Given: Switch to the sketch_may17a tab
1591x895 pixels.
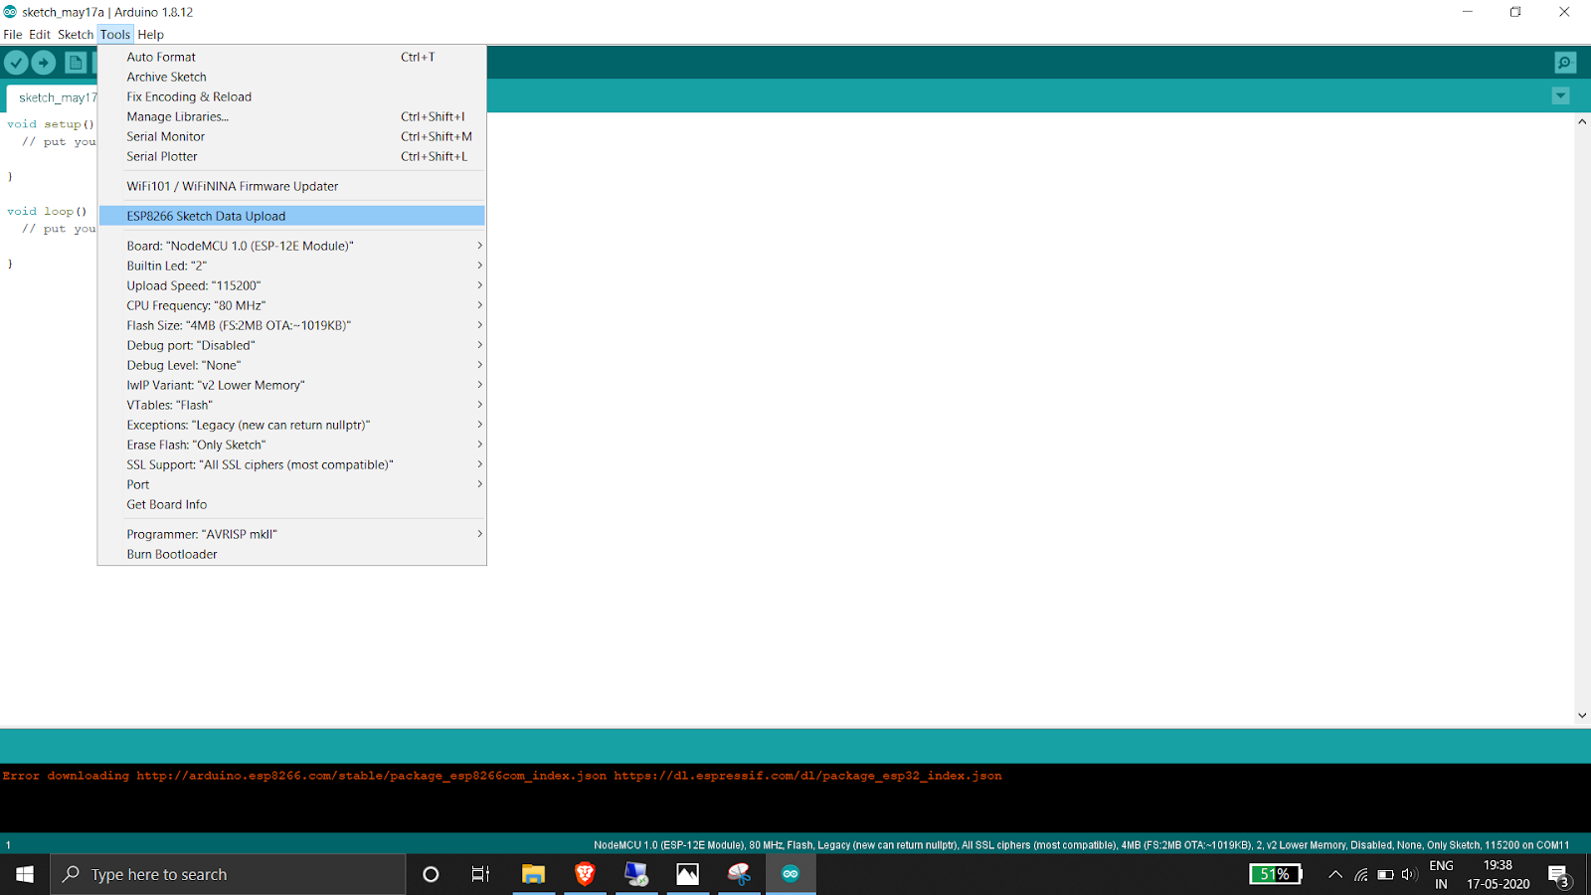Looking at the screenshot, I should [53, 97].
